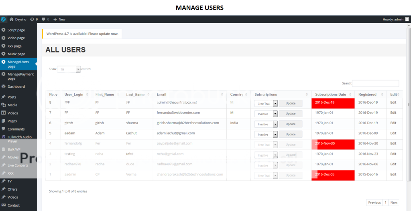
Task: Click the Deyaho home site icon
Action: (x=12, y=19)
